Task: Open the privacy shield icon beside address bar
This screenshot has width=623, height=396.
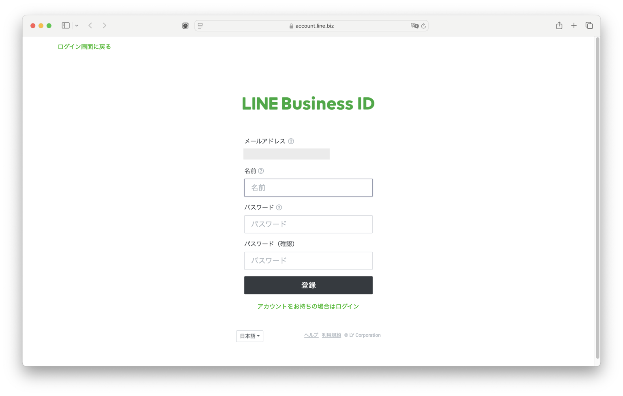Action: 185,26
